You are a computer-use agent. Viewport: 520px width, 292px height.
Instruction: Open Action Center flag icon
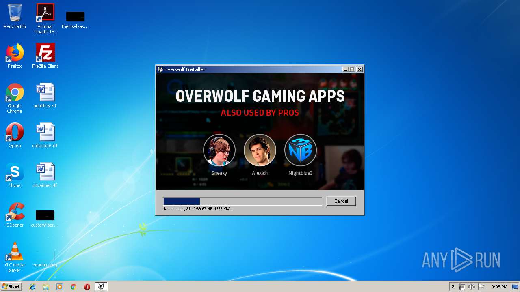481,287
